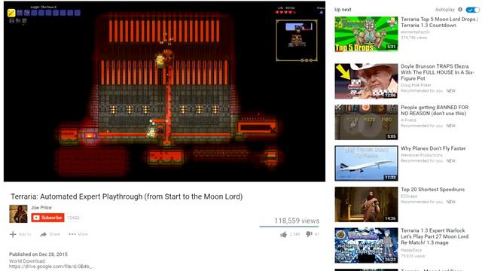Open the Autoplay info icon
Viewport: 482px width, 271px height.
[460, 10]
